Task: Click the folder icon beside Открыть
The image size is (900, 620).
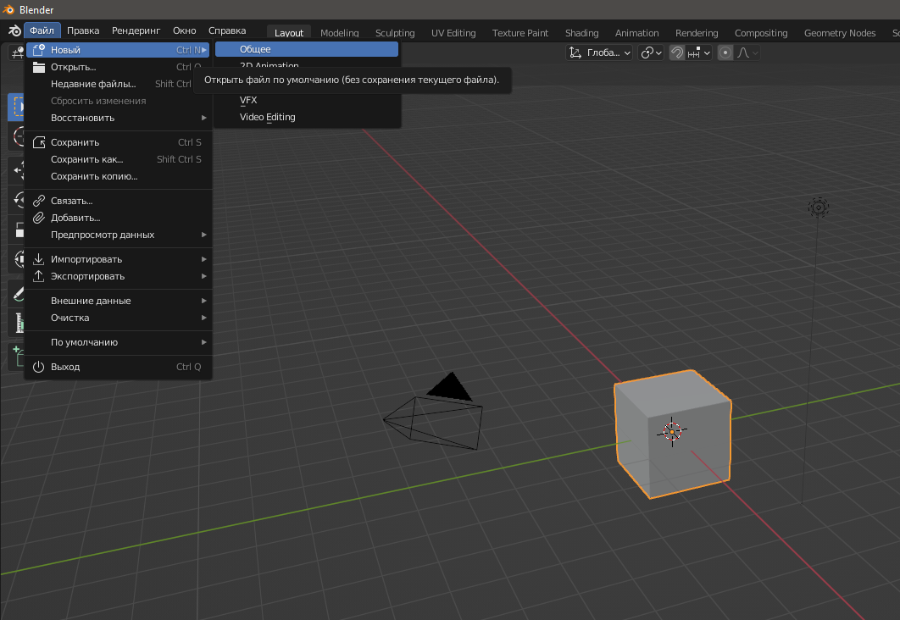Action: (x=38, y=67)
